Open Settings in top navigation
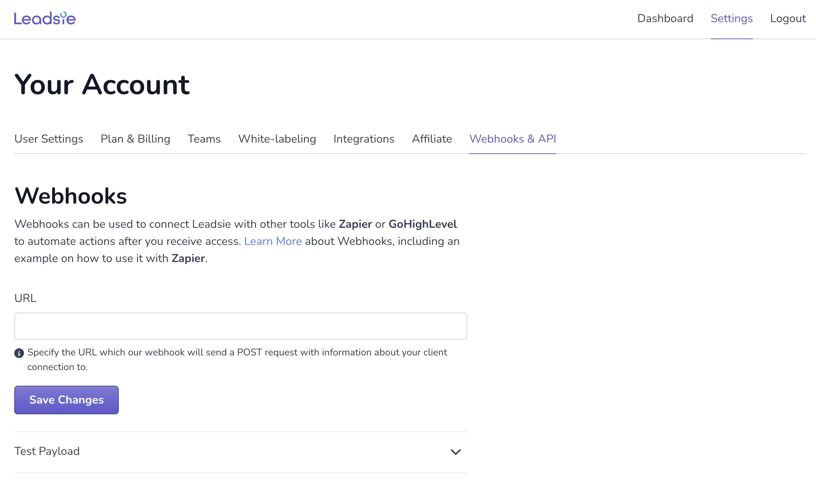 pyautogui.click(x=731, y=19)
